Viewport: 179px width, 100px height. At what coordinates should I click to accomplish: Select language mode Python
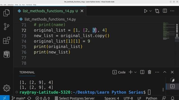pyautogui.click(x=151, y=98)
